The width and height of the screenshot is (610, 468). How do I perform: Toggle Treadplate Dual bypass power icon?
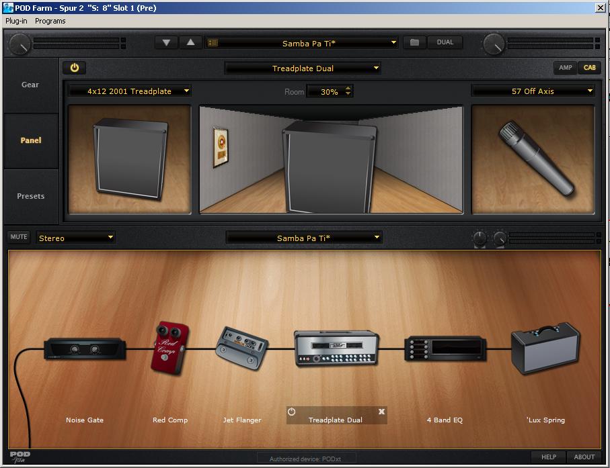click(x=291, y=412)
